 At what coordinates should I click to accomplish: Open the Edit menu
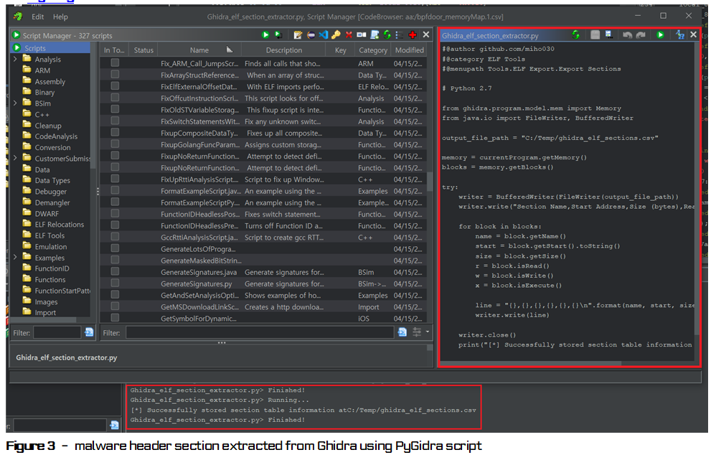point(37,17)
